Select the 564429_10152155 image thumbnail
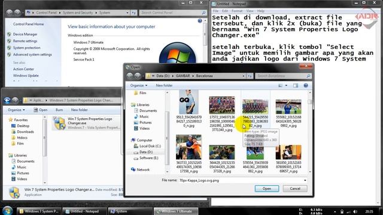The width and height of the screenshot is (383, 215). tap(222, 152)
